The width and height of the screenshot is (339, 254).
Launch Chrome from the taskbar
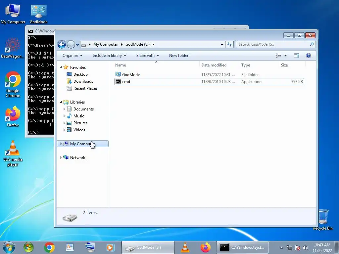coord(49,247)
